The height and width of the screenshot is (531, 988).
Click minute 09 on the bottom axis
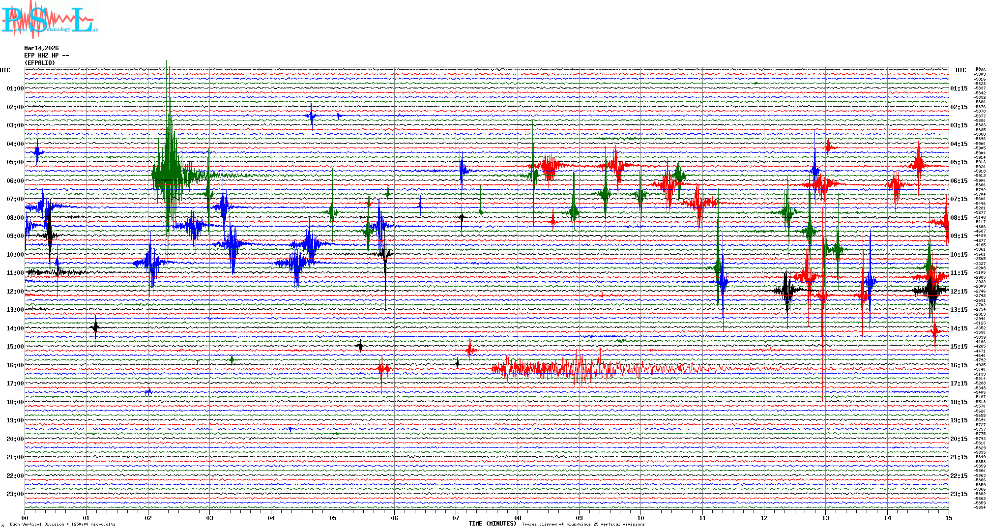[579, 518]
